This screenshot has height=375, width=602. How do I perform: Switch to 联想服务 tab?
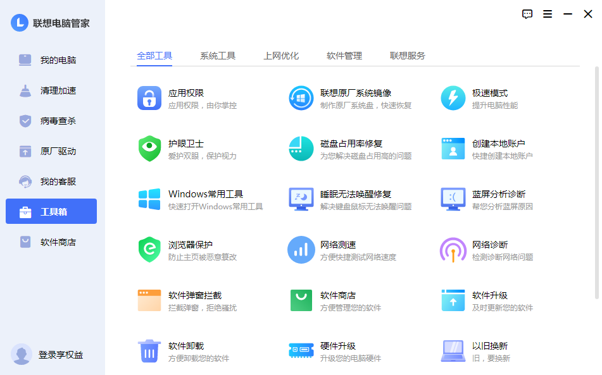click(x=408, y=56)
